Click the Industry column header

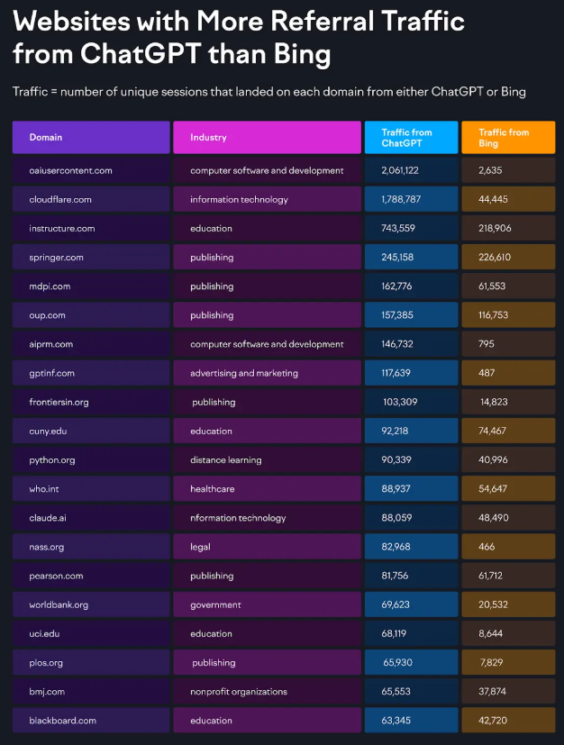point(267,138)
